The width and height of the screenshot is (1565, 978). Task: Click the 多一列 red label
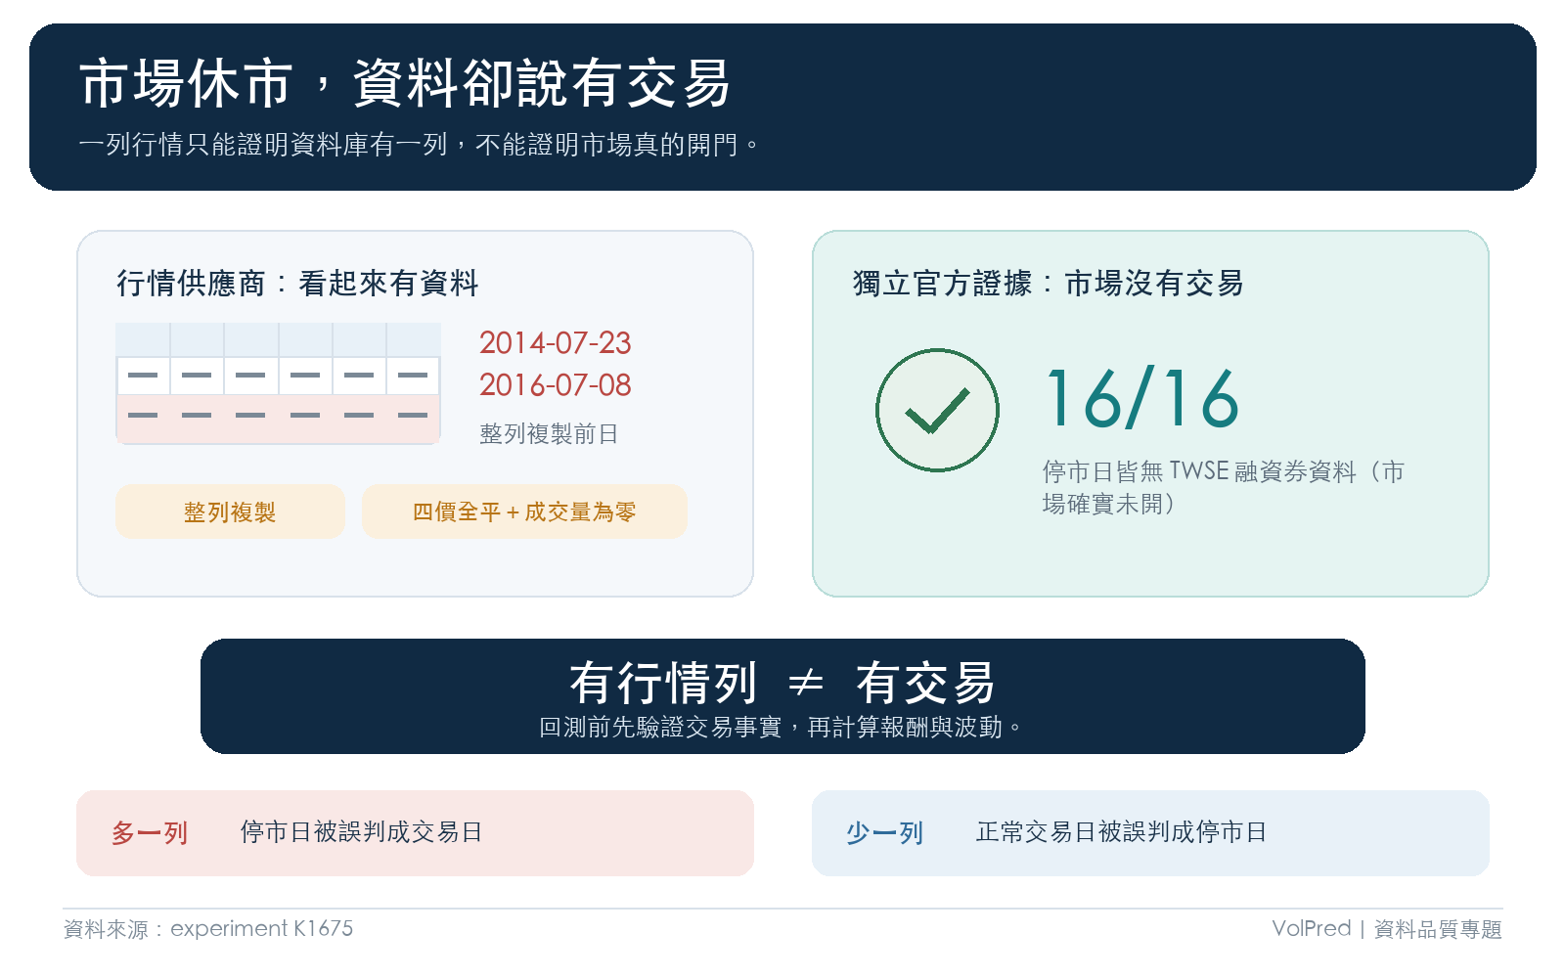(149, 833)
